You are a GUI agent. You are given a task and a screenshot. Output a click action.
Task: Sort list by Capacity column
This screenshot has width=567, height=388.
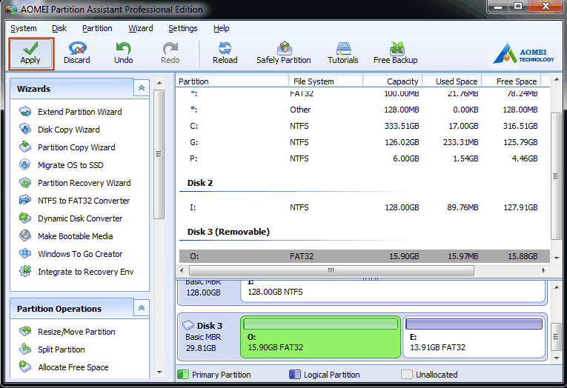click(x=392, y=81)
